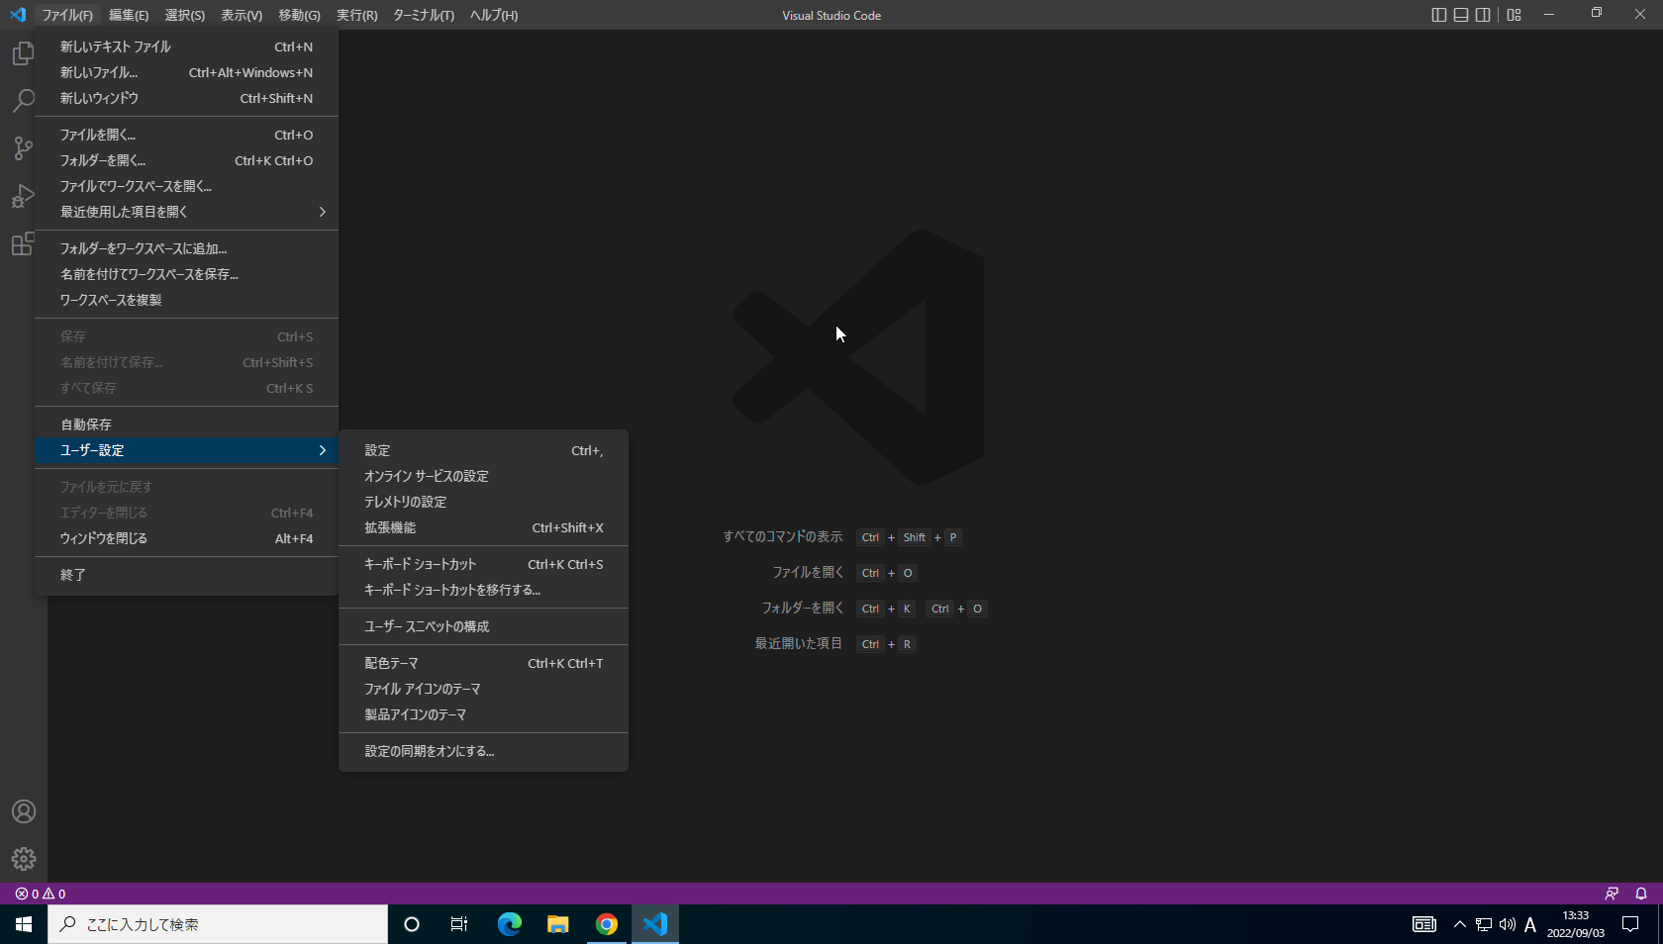This screenshot has height=944, width=1663.
Task: Open the Run and Debug view
Action: tap(23, 196)
